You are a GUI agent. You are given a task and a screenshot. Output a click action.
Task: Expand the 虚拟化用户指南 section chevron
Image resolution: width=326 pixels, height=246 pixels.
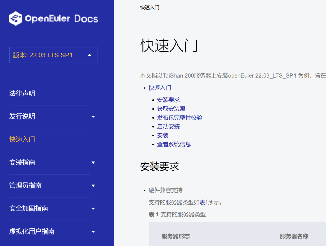click(93, 232)
